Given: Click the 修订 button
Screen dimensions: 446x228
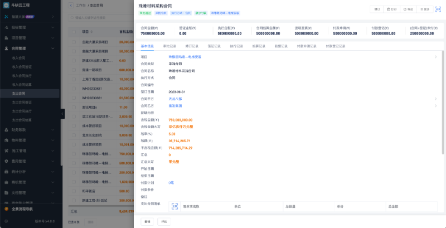Looking at the screenshot, I should pyautogui.click(x=377, y=9).
